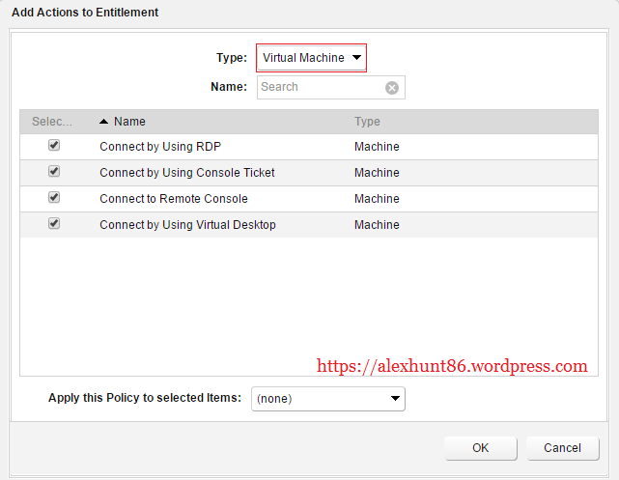The image size is (619, 480).
Task: Click the Cancel button
Action: [x=563, y=448]
